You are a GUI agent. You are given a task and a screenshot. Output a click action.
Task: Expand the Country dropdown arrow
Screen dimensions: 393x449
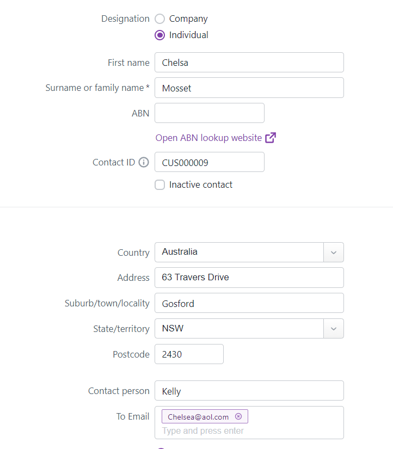(x=334, y=253)
